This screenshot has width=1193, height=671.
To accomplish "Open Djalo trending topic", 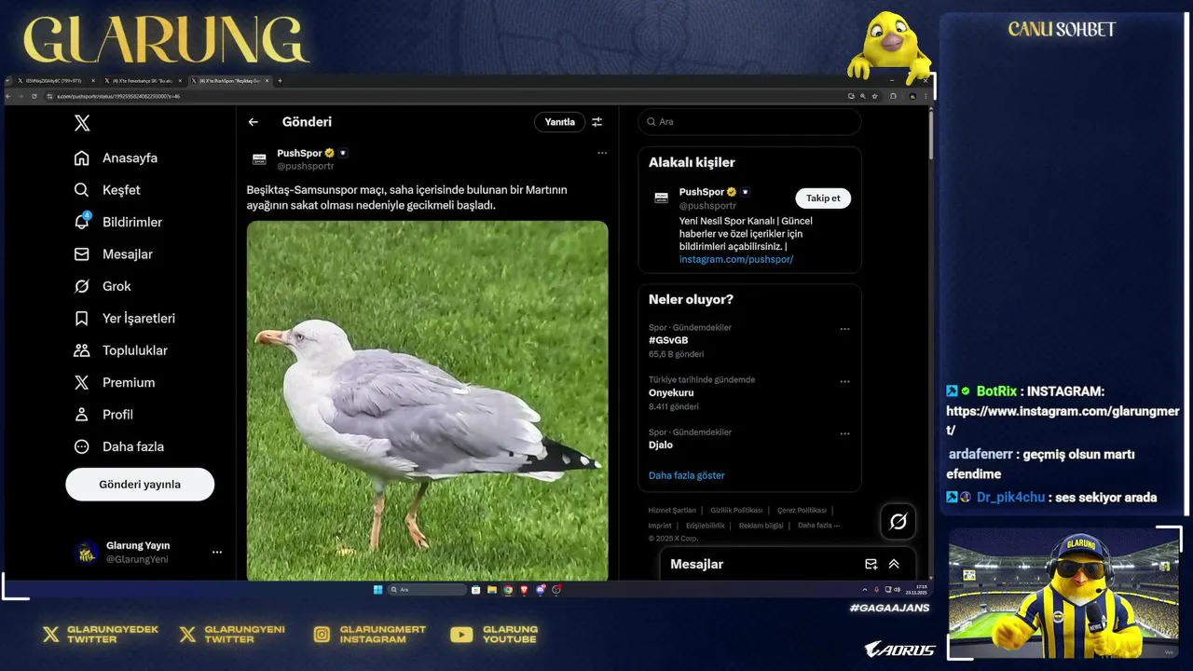I will click(x=661, y=445).
